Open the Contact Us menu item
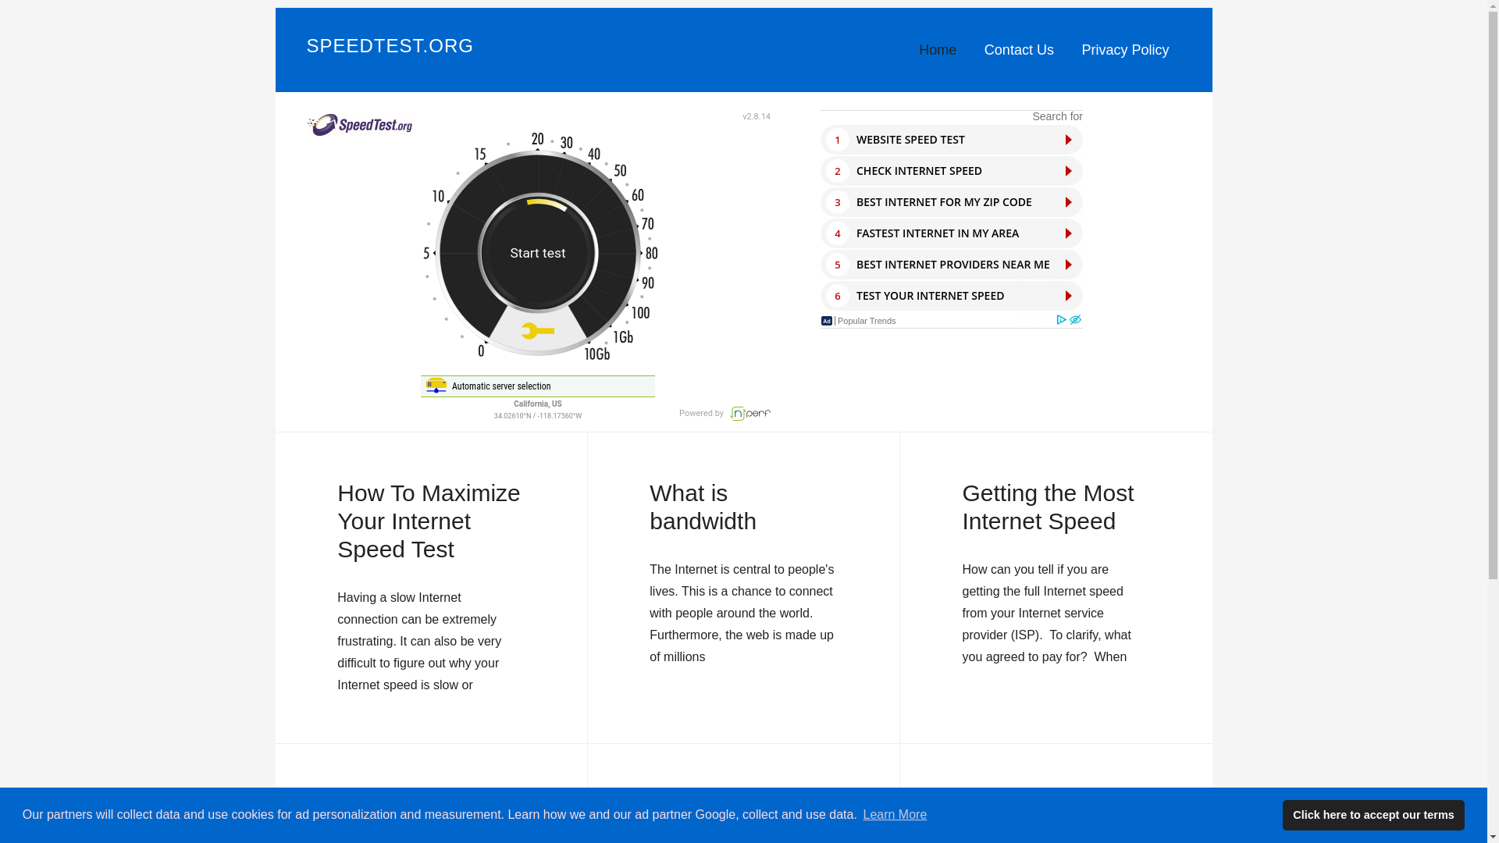The image size is (1499, 843). coord(1018,50)
